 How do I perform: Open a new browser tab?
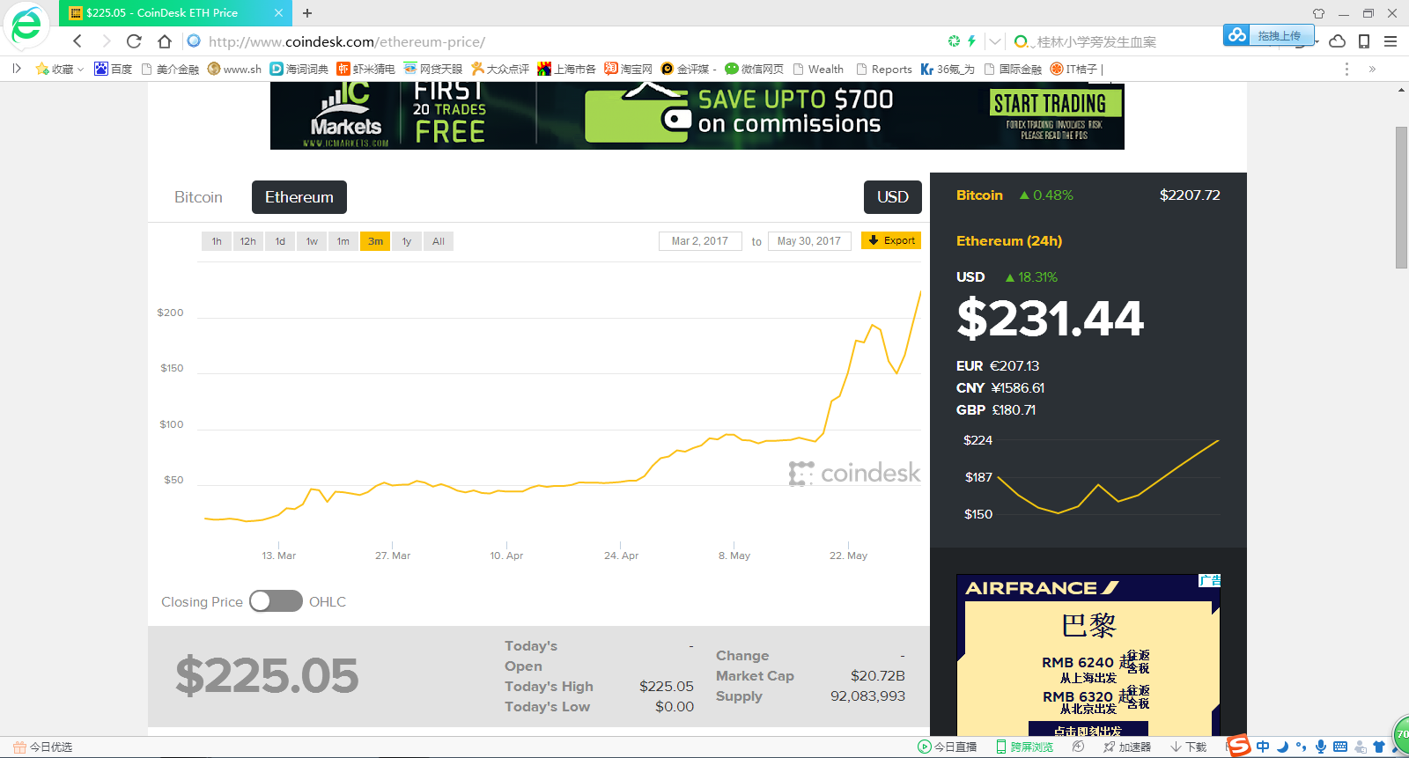click(307, 13)
